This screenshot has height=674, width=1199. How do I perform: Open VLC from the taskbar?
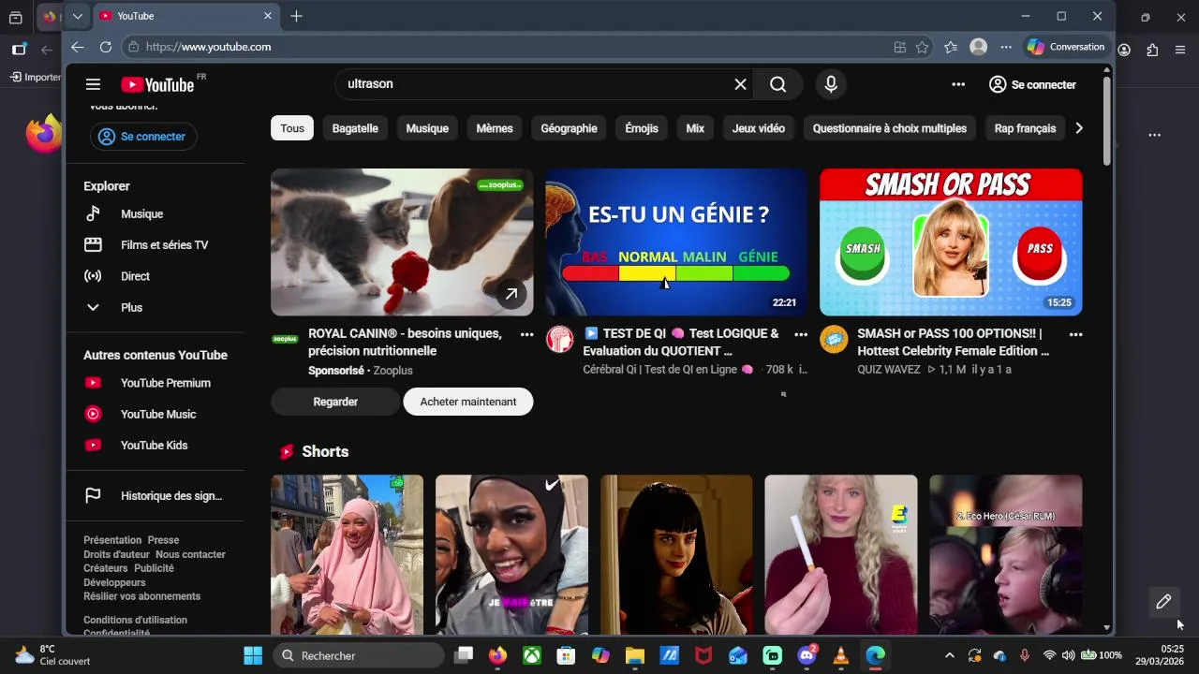click(x=841, y=655)
